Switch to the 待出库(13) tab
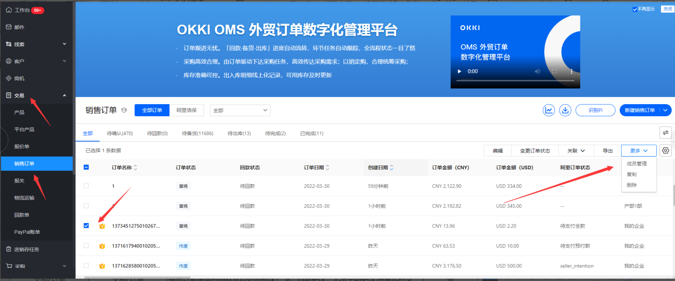 (x=239, y=133)
